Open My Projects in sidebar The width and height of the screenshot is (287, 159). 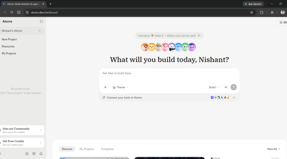coord(9,54)
